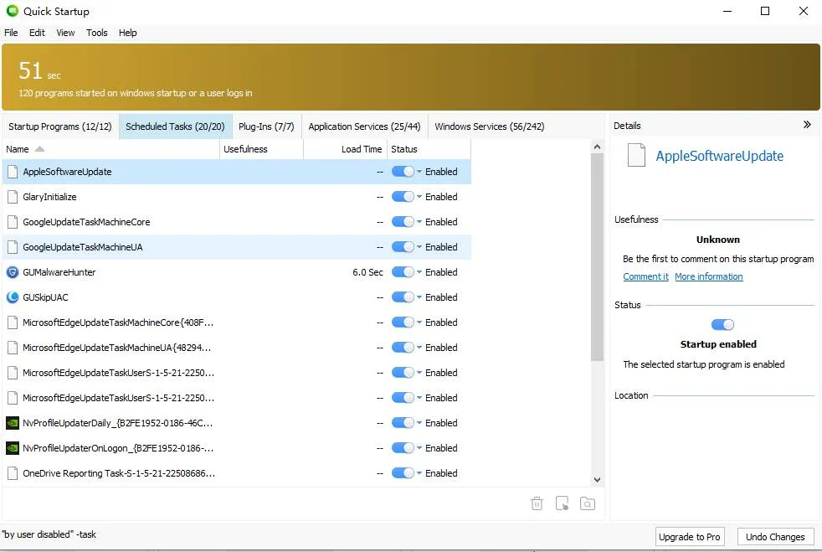Toggle the Startup enabled switch in Details

click(722, 325)
